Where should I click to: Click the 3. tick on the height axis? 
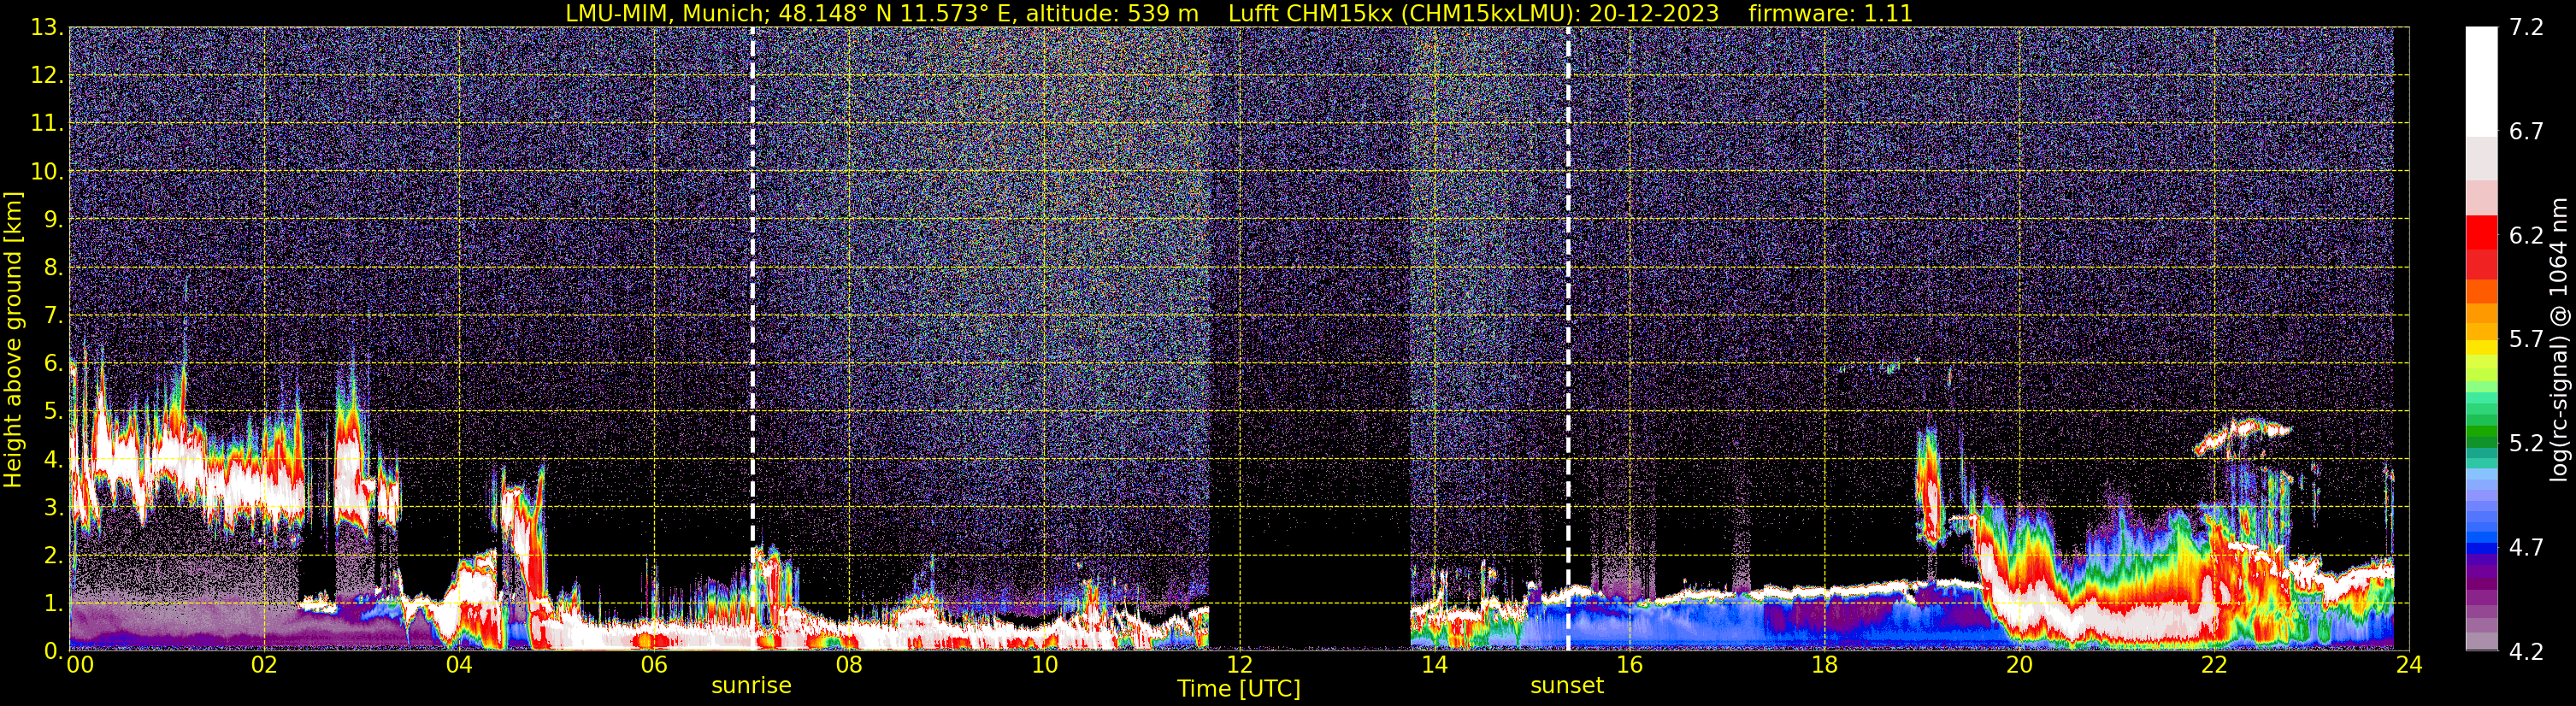pyautogui.click(x=54, y=508)
